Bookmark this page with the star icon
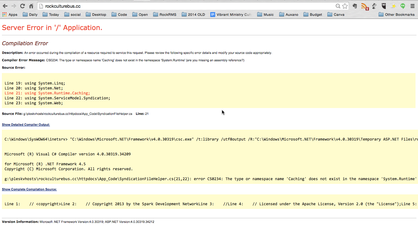This screenshot has height=230, width=418. [345, 6]
